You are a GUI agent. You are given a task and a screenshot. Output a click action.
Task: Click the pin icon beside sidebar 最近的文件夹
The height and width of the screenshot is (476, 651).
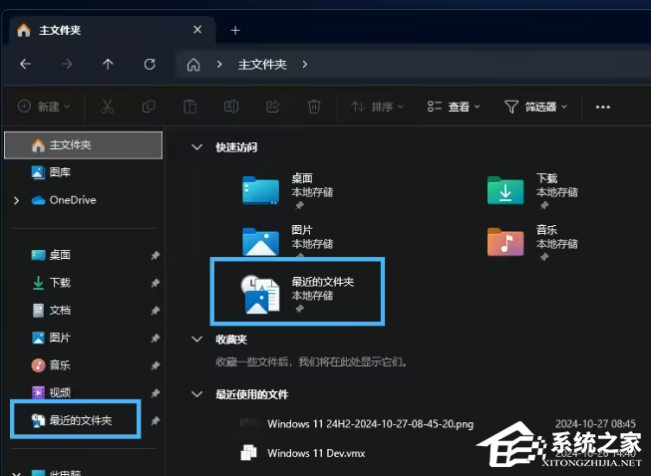pos(155,421)
